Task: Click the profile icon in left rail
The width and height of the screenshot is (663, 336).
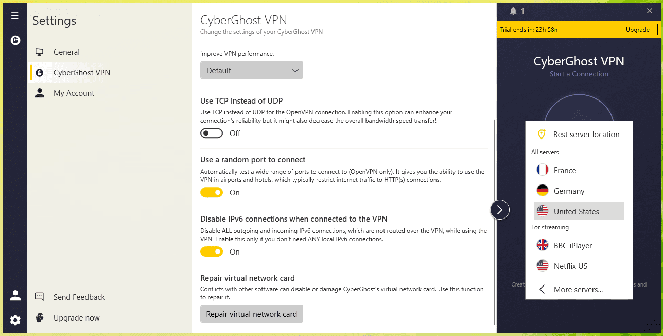Action: point(15,295)
